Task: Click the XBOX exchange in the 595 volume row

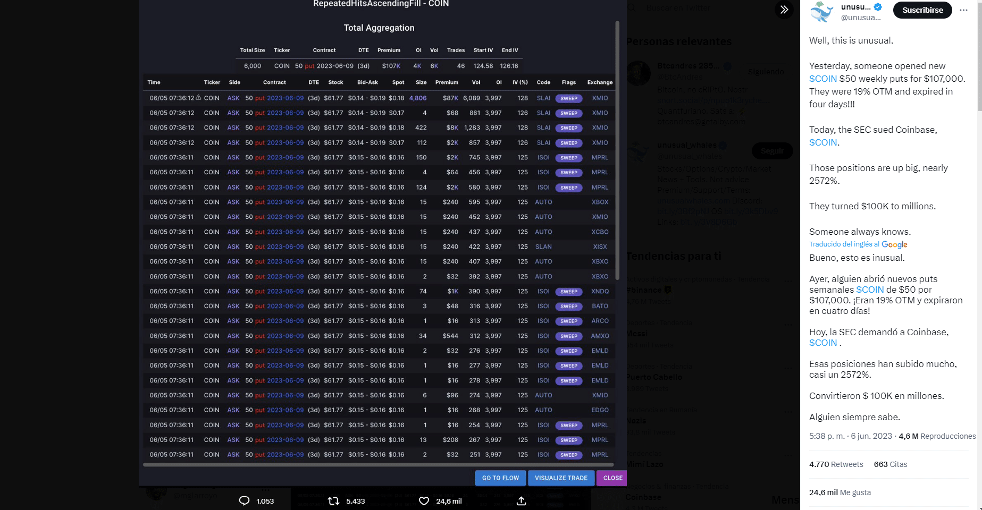Action: click(x=600, y=202)
